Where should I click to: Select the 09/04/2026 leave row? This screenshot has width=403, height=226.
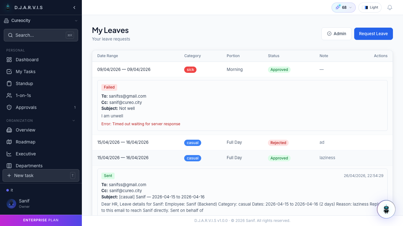(x=242, y=69)
